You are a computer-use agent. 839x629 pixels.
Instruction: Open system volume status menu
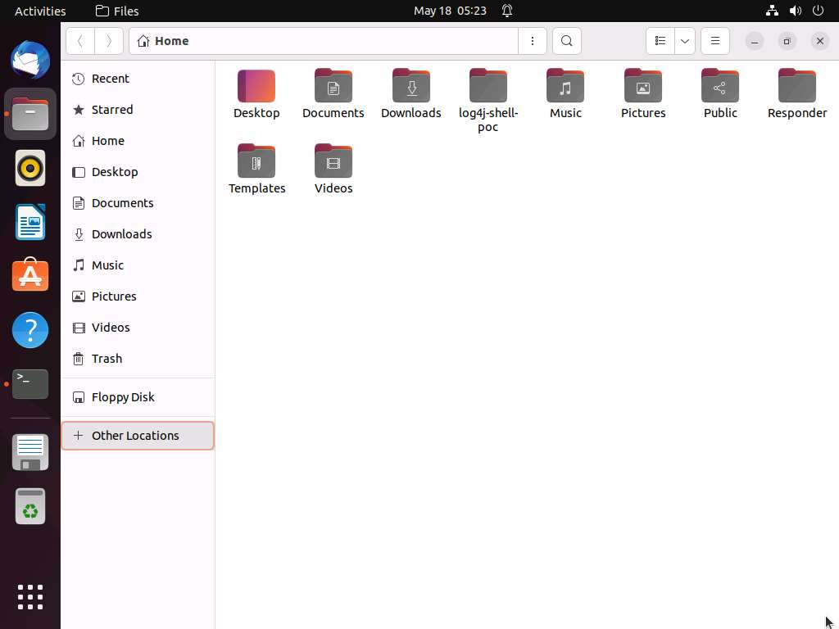795,11
